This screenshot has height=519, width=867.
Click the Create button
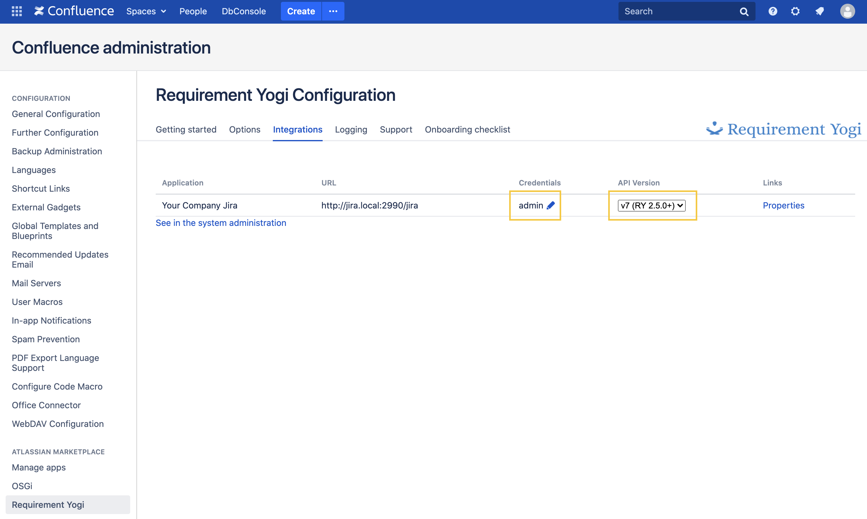pyautogui.click(x=301, y=11)
